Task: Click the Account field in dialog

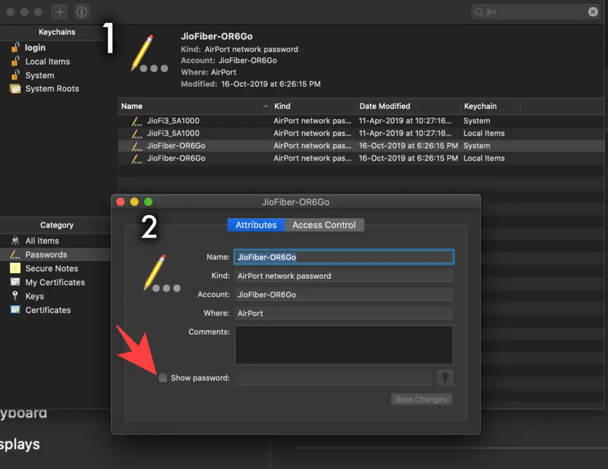Action: (344, 294)
